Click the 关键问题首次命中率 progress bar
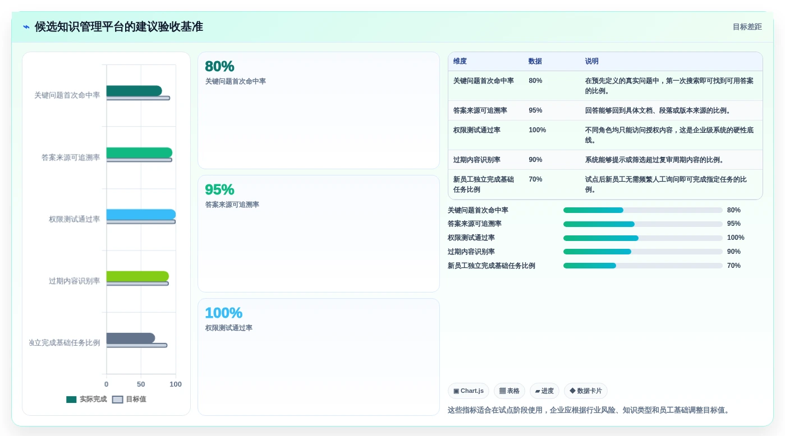 [x=642, y=210]
